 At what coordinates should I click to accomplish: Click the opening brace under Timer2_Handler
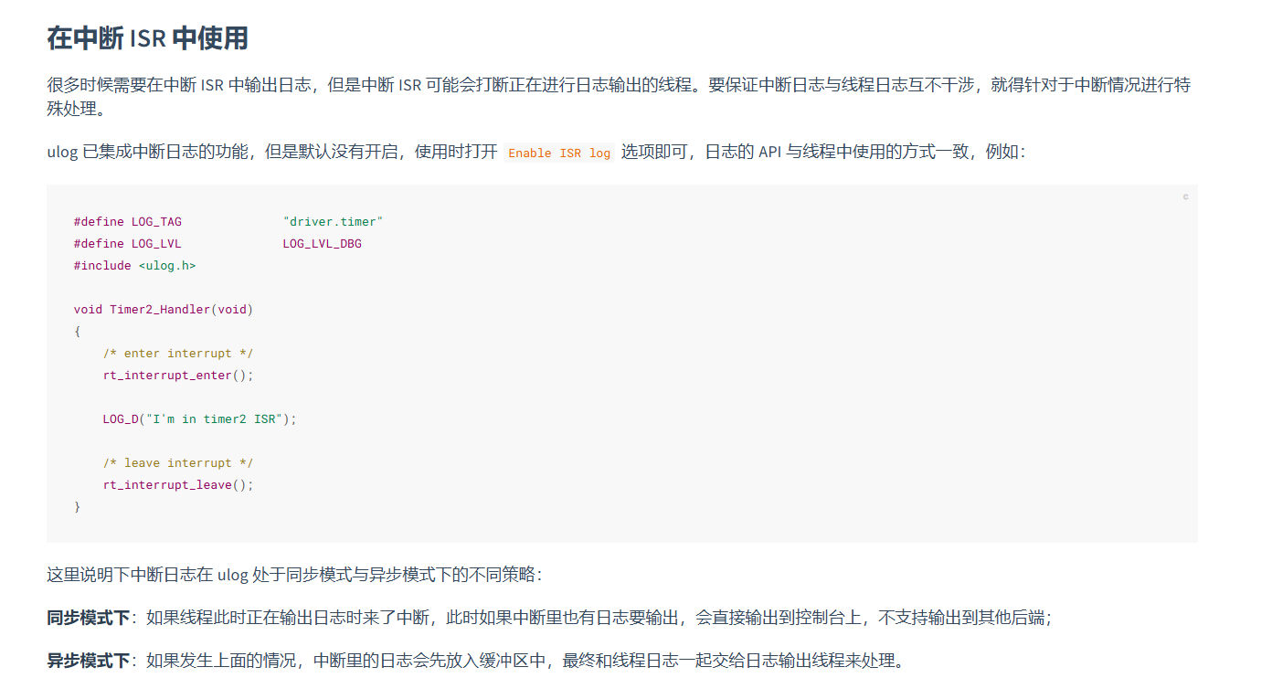tap(78, 332)
